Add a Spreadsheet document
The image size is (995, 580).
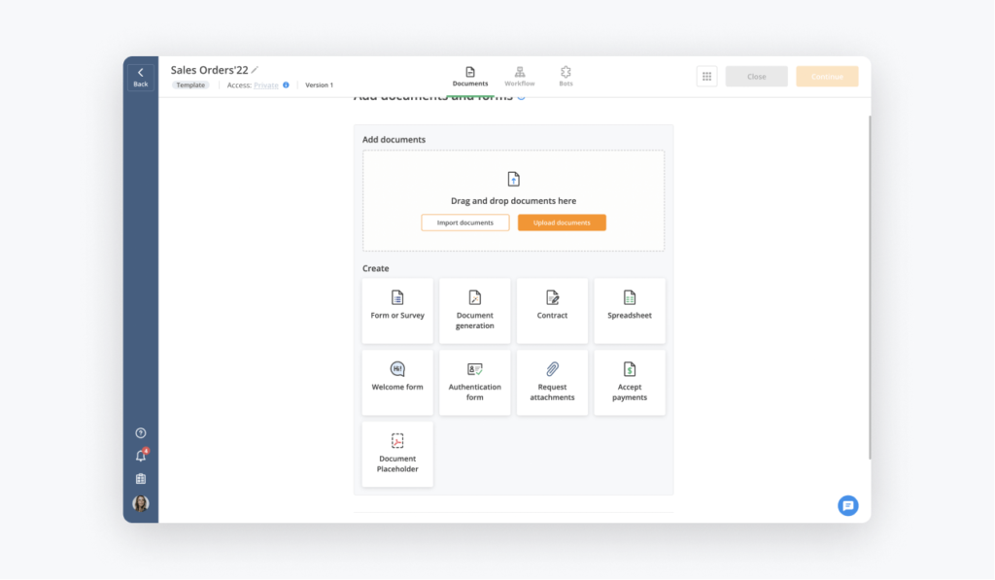[x=630, y=310]
